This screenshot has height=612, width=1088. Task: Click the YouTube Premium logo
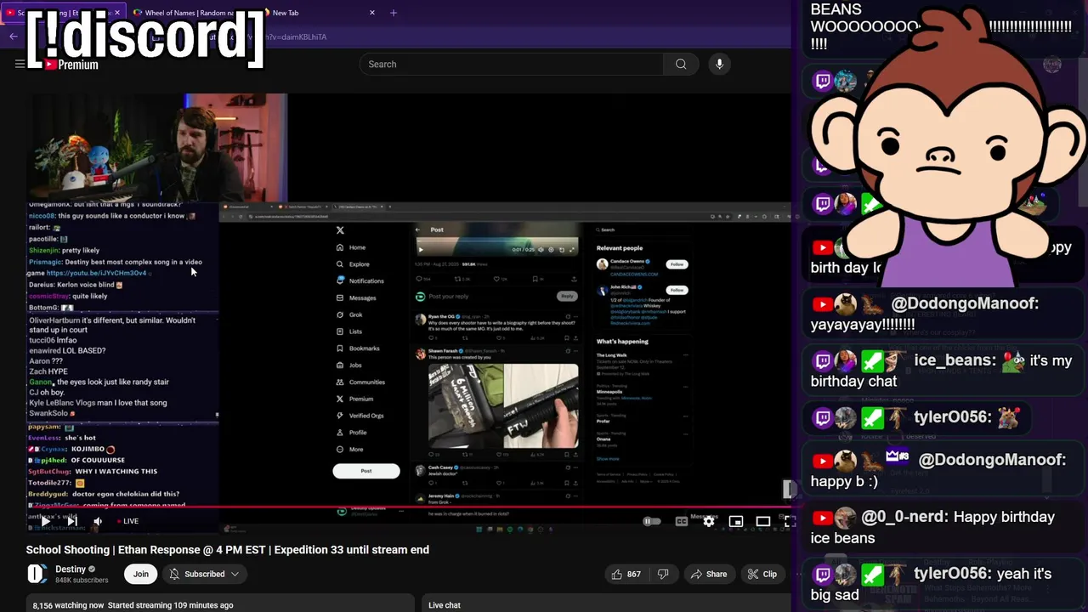click(x=71, y=65)
